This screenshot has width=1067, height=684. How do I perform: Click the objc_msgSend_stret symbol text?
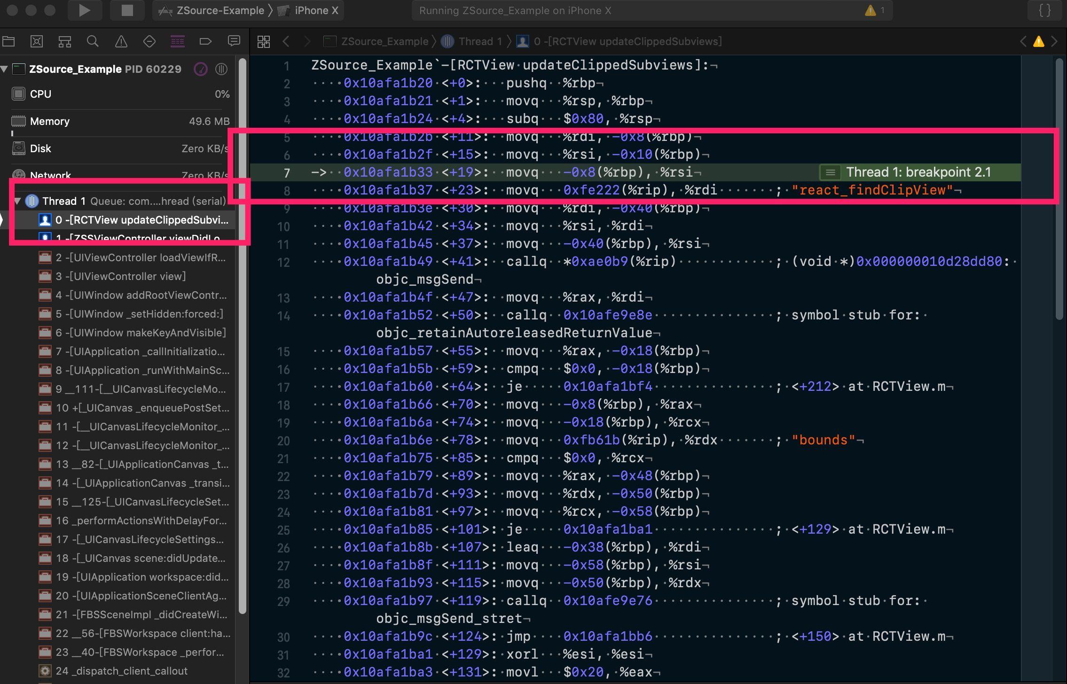(x=450, y=619)
